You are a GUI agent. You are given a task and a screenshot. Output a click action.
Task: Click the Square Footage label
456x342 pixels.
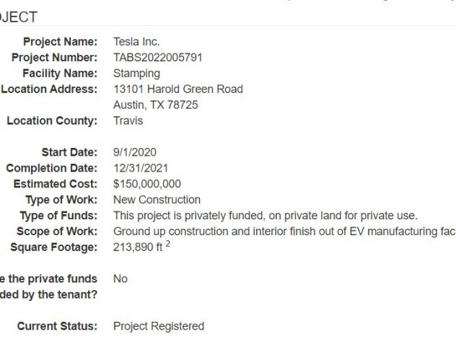coord(54,247)
